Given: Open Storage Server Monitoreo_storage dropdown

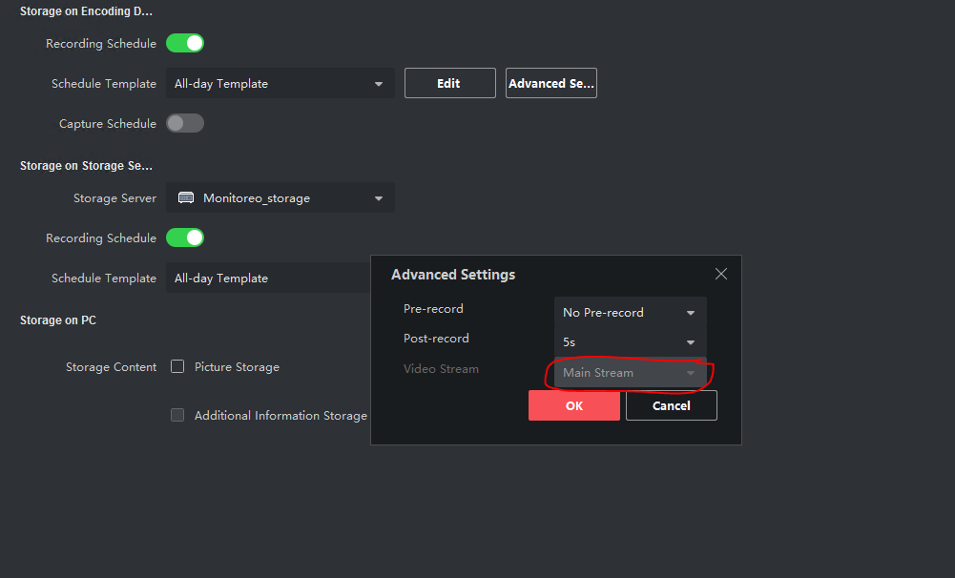Looking at the screenshot, I should coord(280,198).
